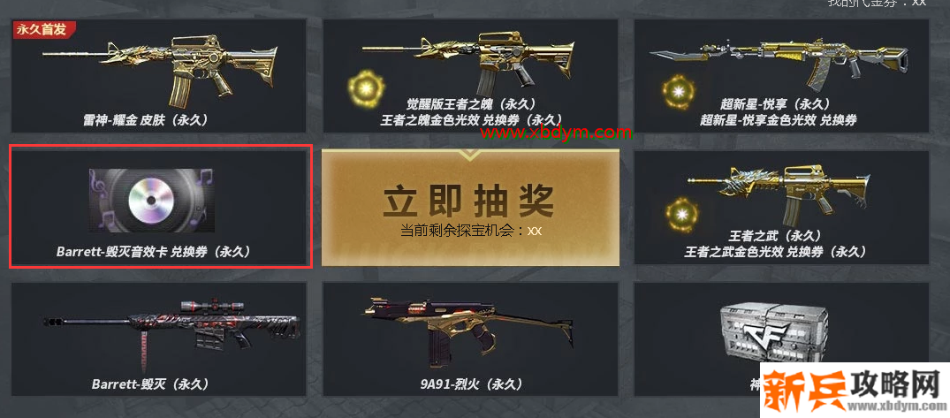Viewport: 950px width, 418px height.
Task: Click the 立即抽奖 draw button
Action: 470,207
